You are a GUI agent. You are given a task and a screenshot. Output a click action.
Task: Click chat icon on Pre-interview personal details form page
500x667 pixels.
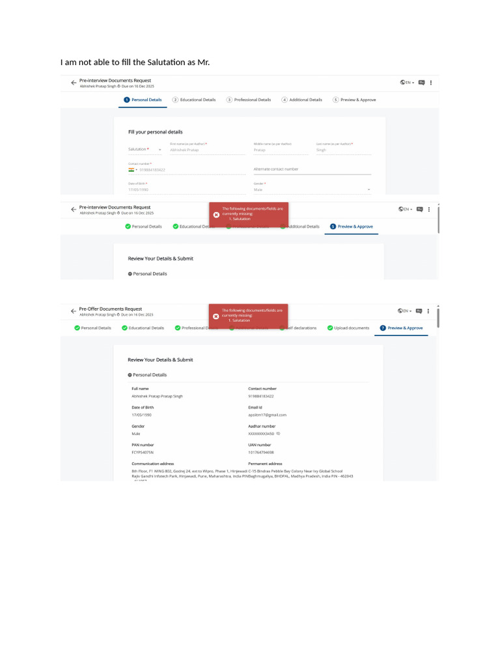[x=421, y=83]
